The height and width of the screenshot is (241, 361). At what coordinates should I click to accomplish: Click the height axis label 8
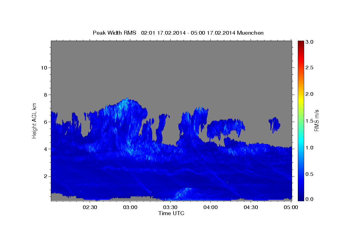click(x=45, y=95)
